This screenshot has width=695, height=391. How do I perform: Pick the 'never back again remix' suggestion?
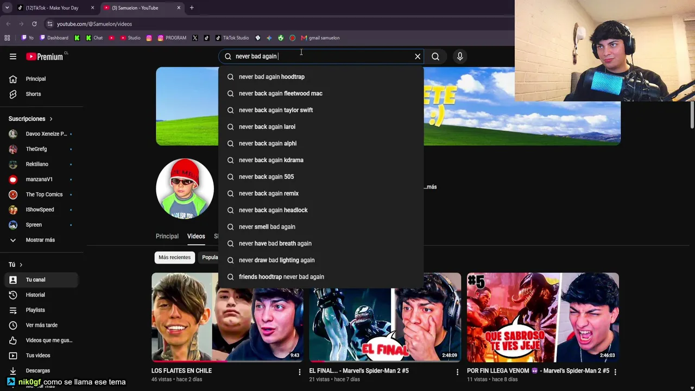click(x=321, y=193)
